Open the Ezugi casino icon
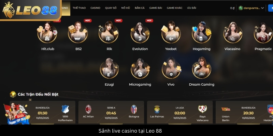The height and width of the screenshot is (136, 273). click(x=109, y=68)
